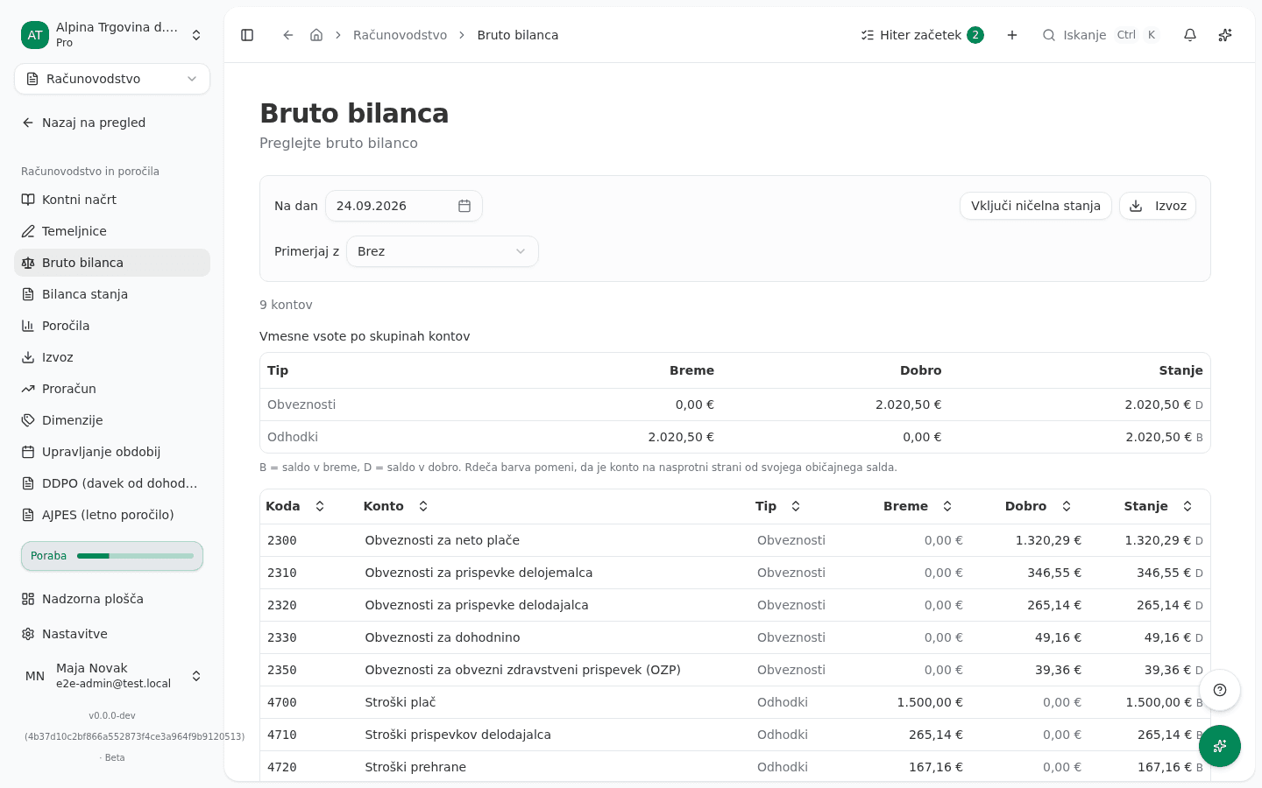The image size is (1262, 788).
Task: Click the Poraba usage progress bar
Action: click(x=112, y=556)
